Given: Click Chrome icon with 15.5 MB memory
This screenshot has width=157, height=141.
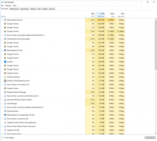Looking at the screenshot, I should pyautogui.click(x=5, y=88).
